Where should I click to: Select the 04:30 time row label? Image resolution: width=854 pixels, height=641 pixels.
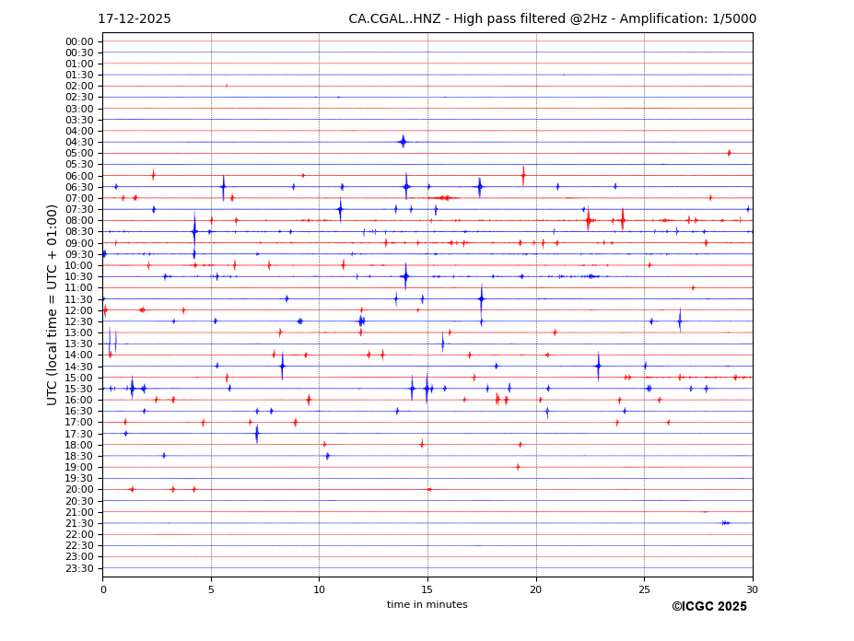coord(78,142)
